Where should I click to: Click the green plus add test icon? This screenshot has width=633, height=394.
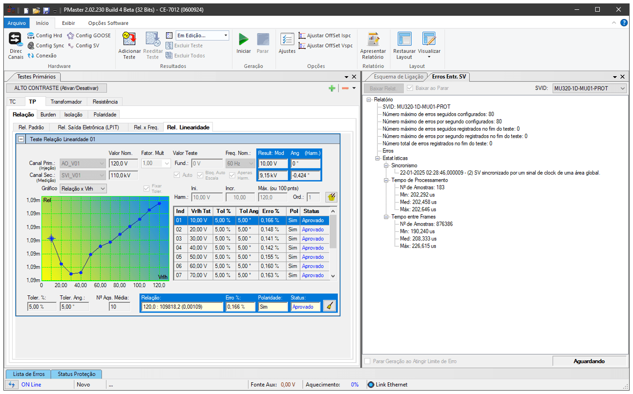tap(332, 88)
